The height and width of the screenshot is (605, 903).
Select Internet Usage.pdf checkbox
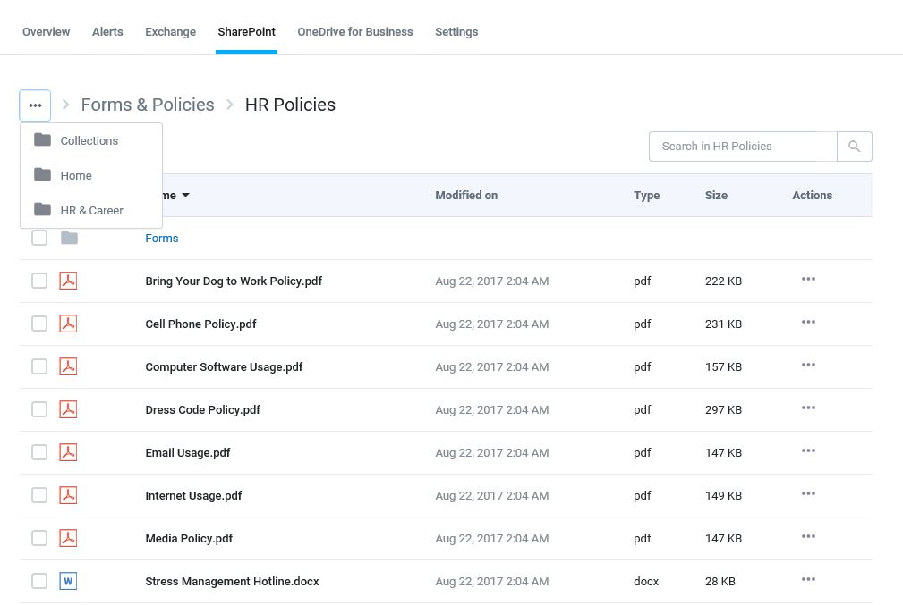(x=39, y=495)
